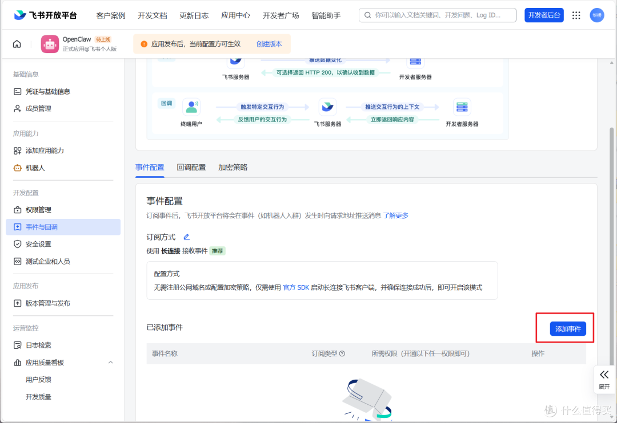Select 事件与回调 in the sidebar
Viewport: 617px width, 423px height.
click(63, 227)
